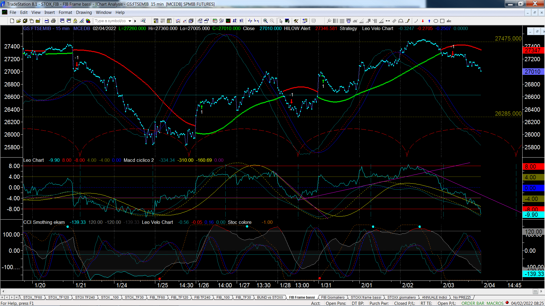Open the Drawing menu
Viewport: 545px width, 306px height.
pyautogui.click(x=84, y=12)
